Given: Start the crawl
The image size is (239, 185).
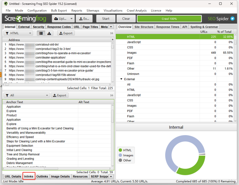Looking at the screenshot, I should 106,18.
